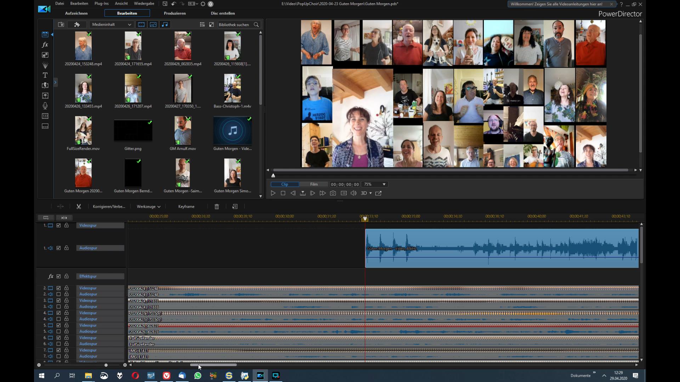This screenshot has width=680, height=382.
Task: Expand the Medieninhalt dropdown
Action: (x=112, y=24)
